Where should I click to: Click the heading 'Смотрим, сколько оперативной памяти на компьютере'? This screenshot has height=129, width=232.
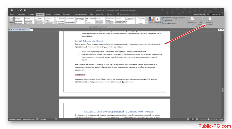[119, 111]
